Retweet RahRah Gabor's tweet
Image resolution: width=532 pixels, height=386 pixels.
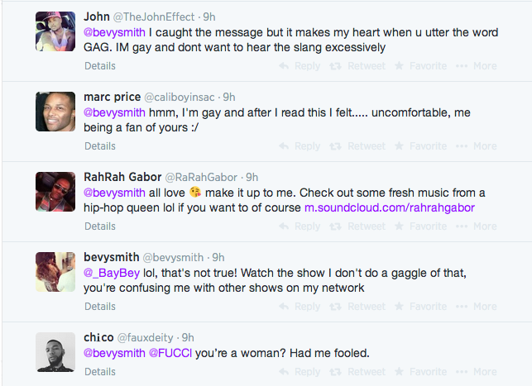[358, 226]
